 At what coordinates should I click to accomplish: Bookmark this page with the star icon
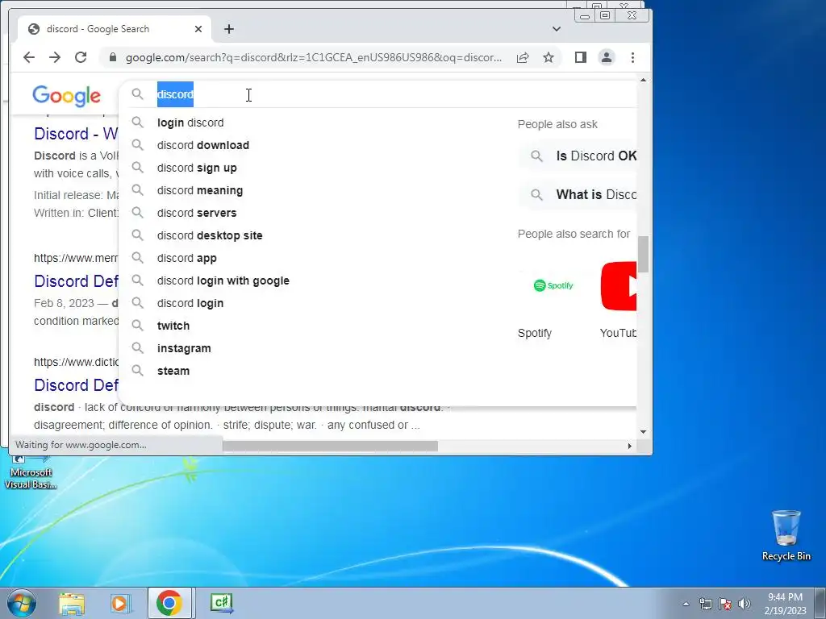point(549,57)
